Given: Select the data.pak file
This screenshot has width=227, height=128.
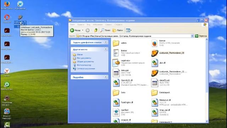Looking at the screenshot, I should [x=122, y=73].
